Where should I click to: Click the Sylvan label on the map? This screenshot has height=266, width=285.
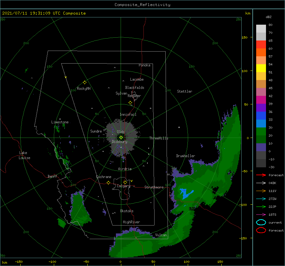pyautogui.click(x=121, y=93)
